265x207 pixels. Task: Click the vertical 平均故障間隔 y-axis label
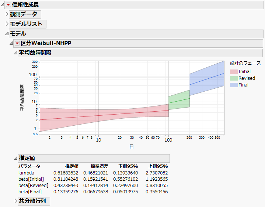pyautogui.click(x=22, y=98)
